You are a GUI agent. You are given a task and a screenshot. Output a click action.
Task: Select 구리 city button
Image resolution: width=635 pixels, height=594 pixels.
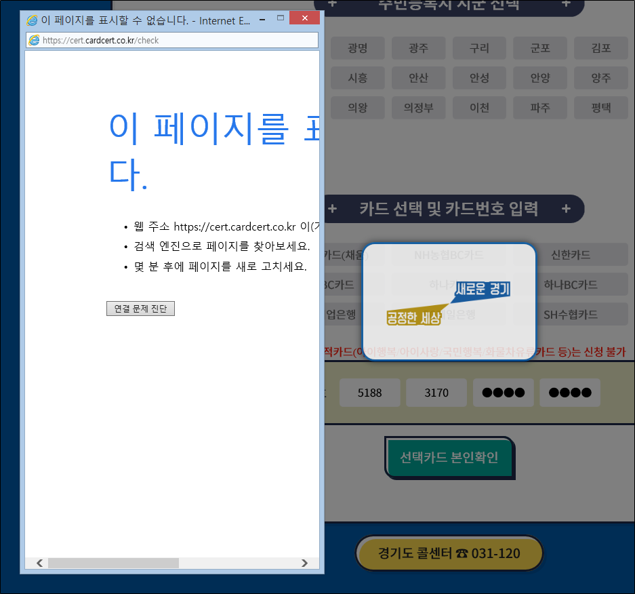pyautogui.click(x=480, y=48)
